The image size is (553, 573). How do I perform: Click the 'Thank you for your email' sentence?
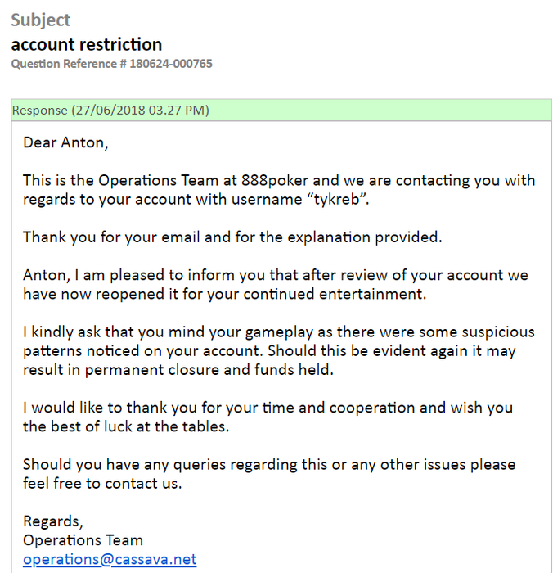click(232, 237)
